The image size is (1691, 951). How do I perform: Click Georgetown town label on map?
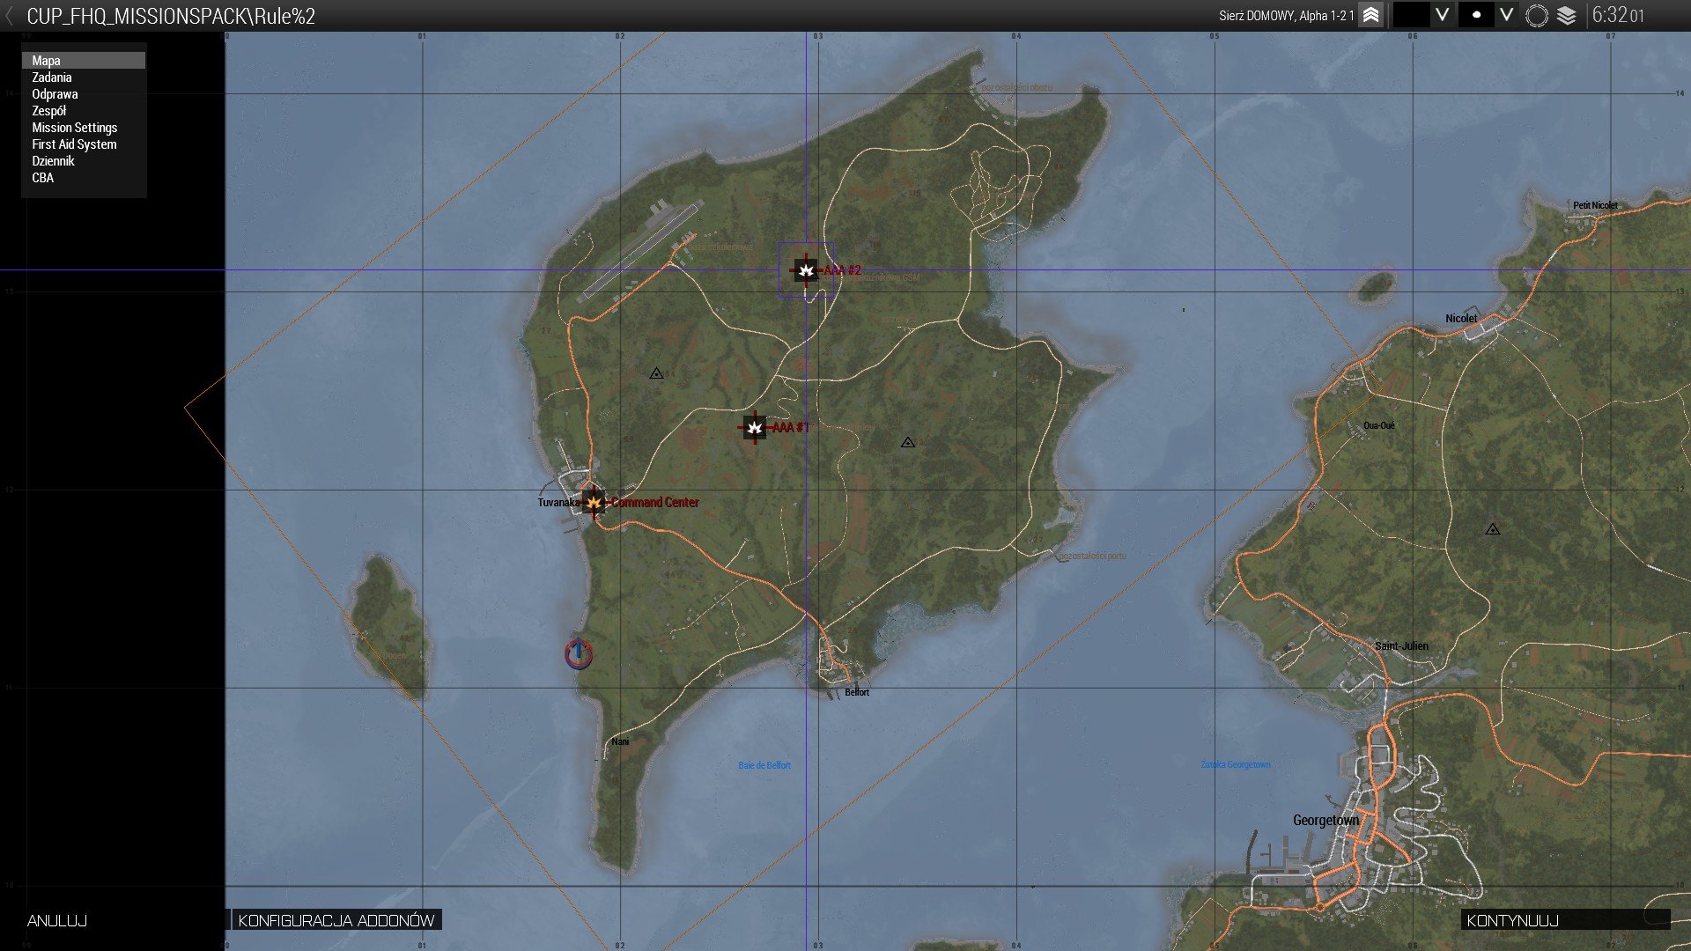(1325, 820)
